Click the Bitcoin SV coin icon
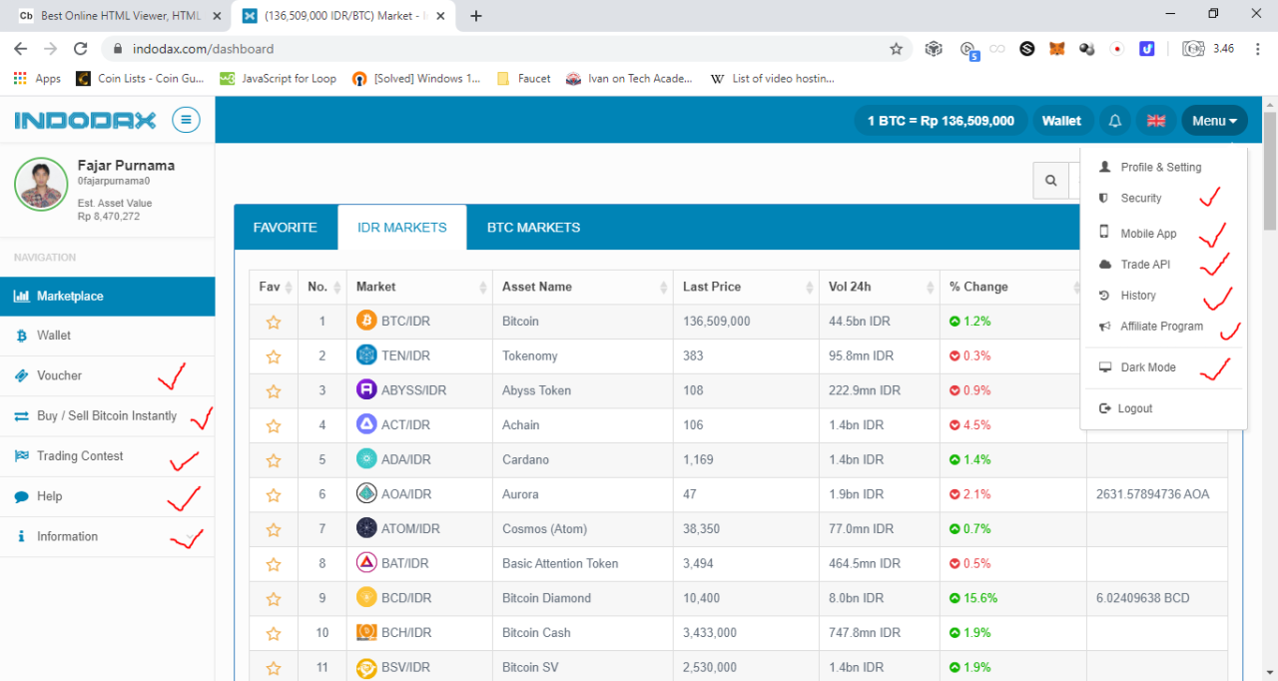This screenshot has height=681, width=1278. 366,667
